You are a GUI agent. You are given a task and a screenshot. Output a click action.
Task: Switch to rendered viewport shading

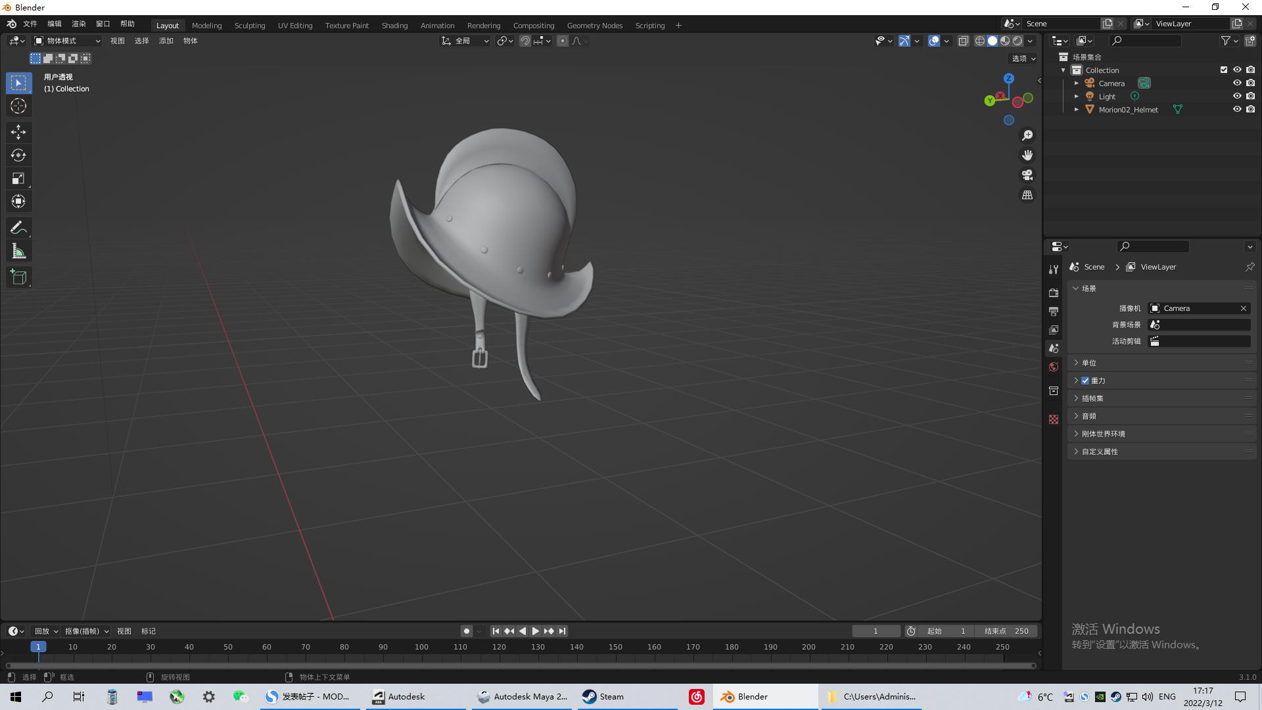pos(1017,41)
